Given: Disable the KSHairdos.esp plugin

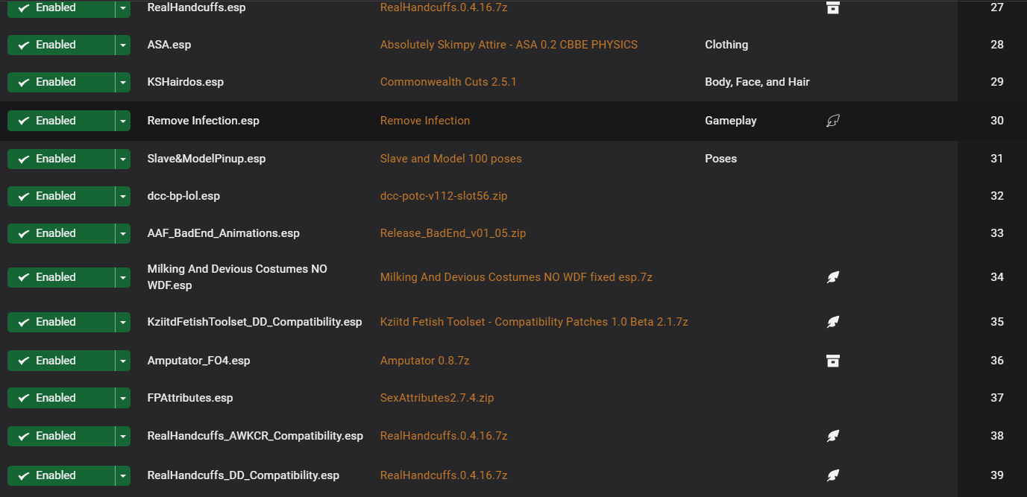Looking at the screenshot, I should click(61, 82).
